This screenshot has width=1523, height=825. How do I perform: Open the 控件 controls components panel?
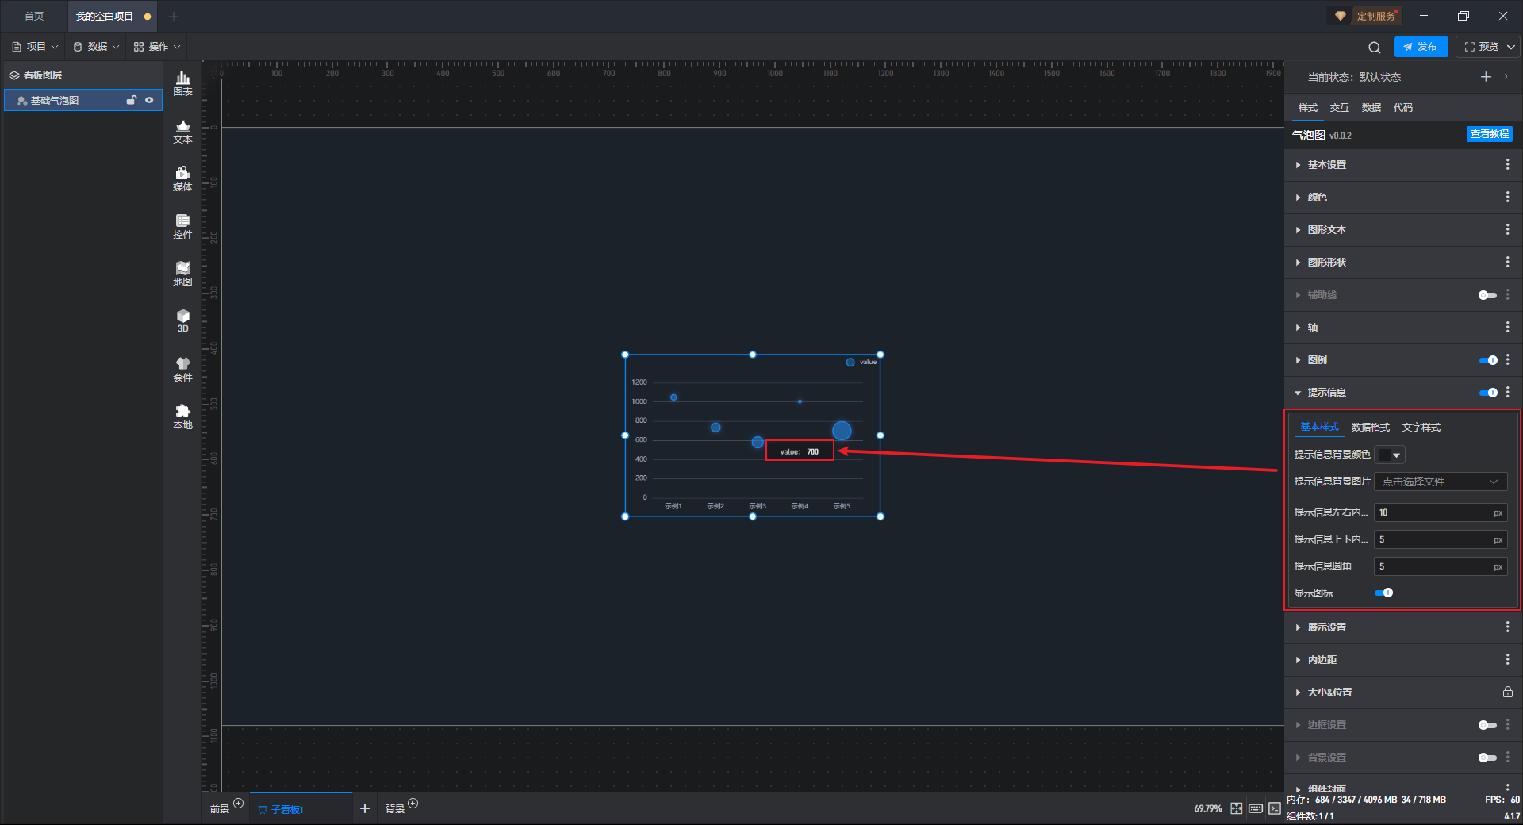(x=182, y=226)
